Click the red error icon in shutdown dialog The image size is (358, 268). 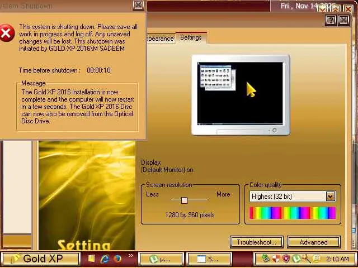coord(6,33)
